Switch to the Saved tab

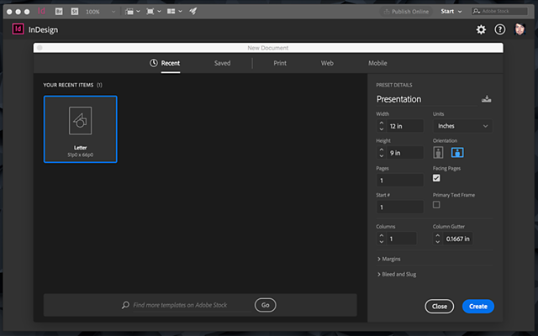tap(222, 63)
